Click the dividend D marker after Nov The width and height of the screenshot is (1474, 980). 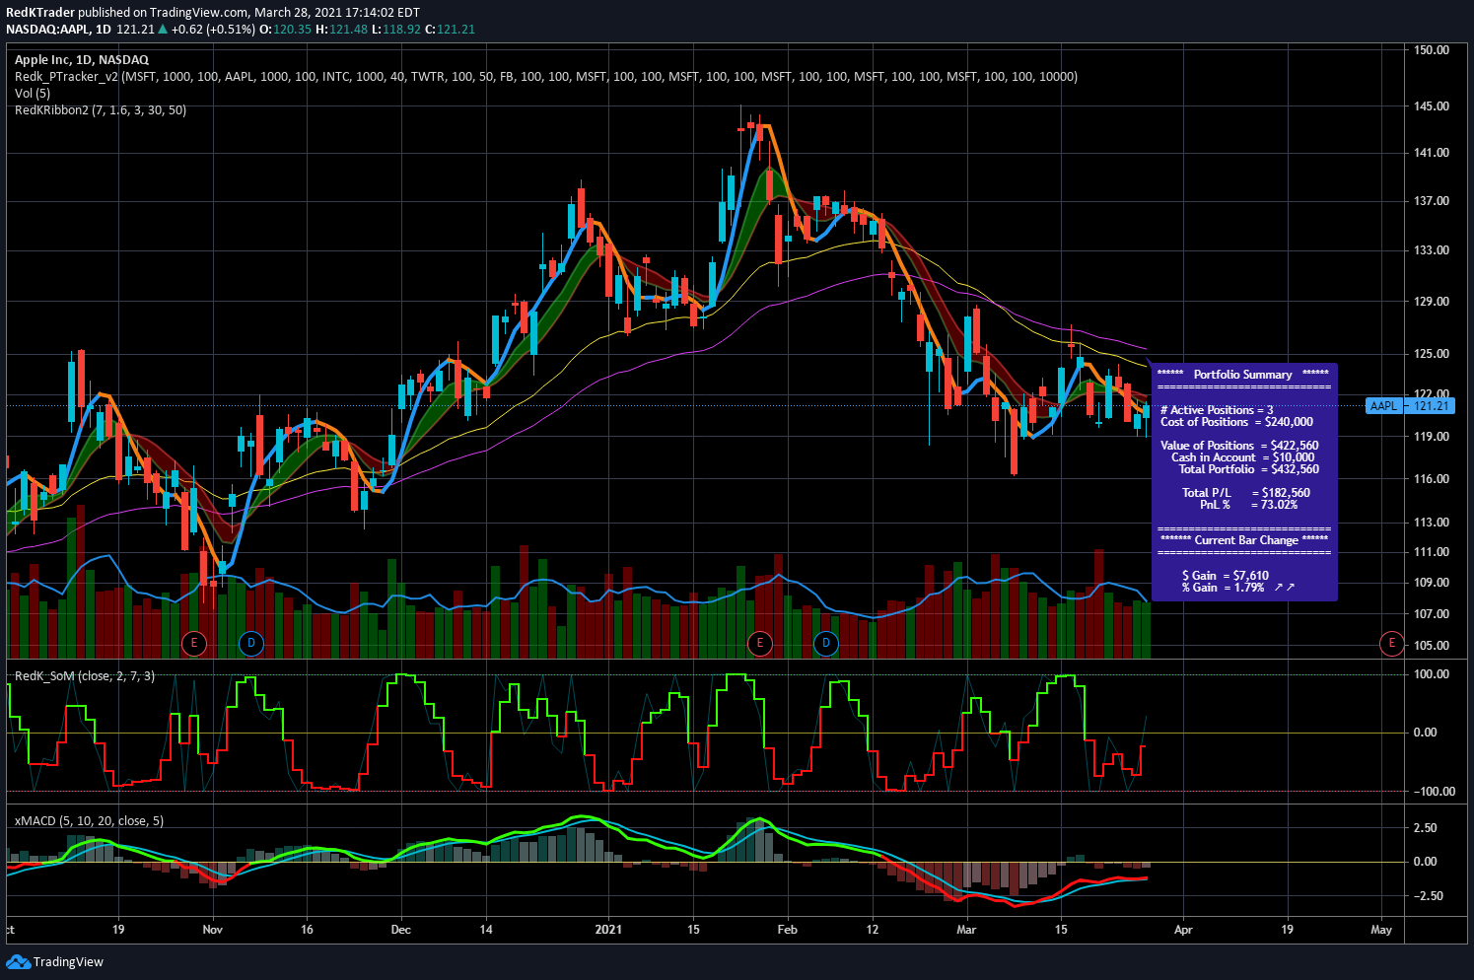click(x=251, y=644)
